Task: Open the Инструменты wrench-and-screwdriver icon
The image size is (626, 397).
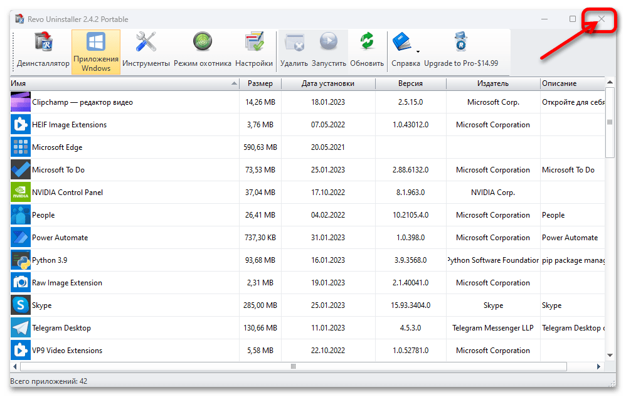Action: pyautogui.click(x=146, y=42)
